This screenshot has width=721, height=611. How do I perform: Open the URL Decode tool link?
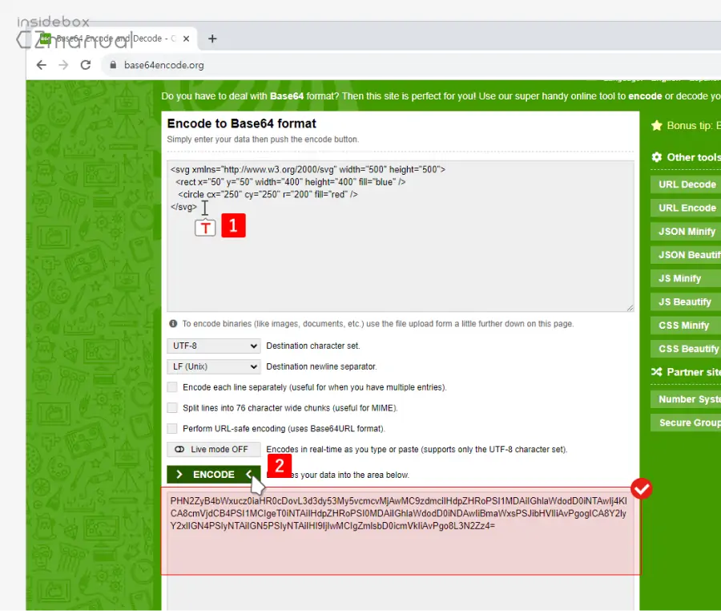click(687, 184)
